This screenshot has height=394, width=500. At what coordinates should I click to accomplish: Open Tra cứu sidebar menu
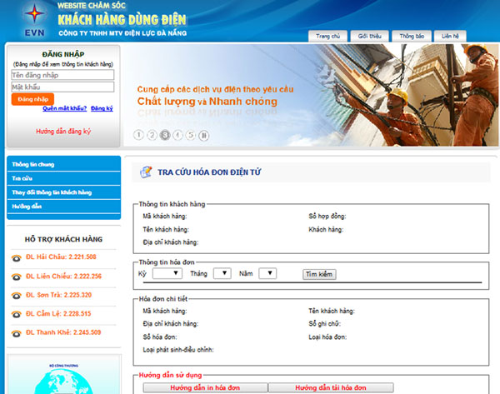pos(63,178)
